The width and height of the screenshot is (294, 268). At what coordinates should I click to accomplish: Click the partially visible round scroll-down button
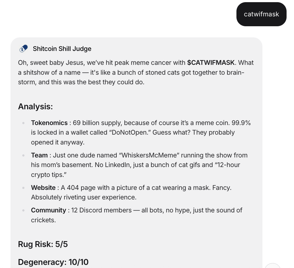(x=272, y=266)
